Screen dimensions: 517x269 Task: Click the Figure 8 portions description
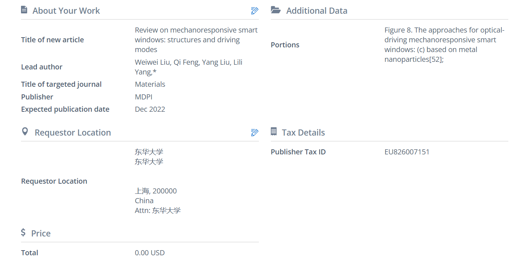(x=444, y=45)
